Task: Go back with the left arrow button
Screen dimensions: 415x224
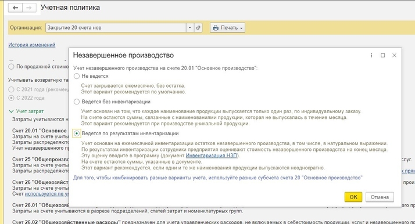Action: (15, 8)
